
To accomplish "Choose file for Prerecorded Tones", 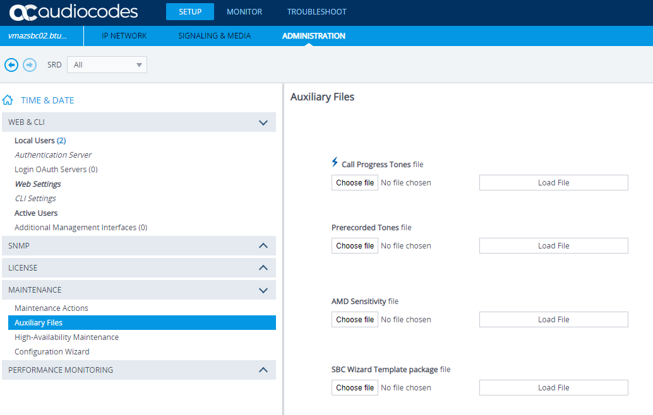I will 355,246.
